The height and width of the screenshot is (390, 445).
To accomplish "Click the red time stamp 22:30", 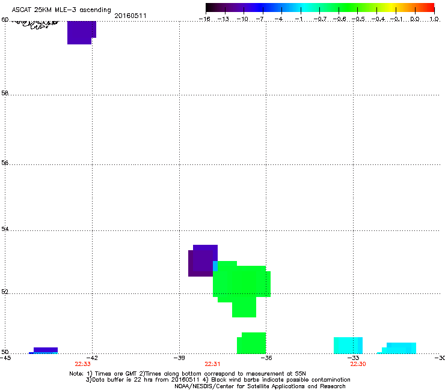I will (x=358, y=364).
